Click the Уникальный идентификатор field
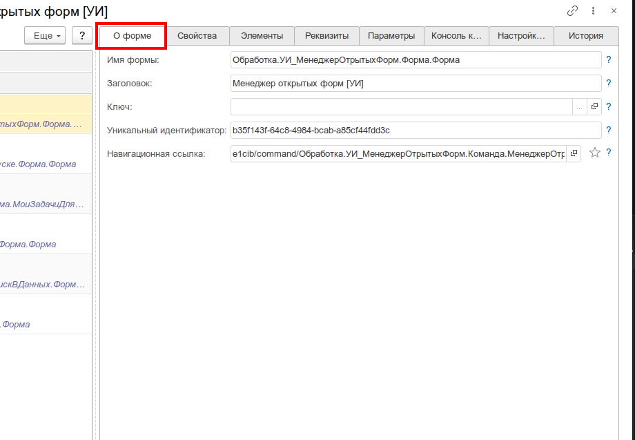 (416, 131)
